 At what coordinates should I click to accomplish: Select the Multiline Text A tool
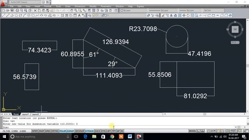tap(79, 16)
